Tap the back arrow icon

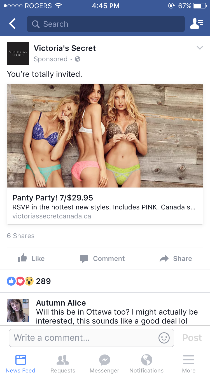[x=12, y=24]
